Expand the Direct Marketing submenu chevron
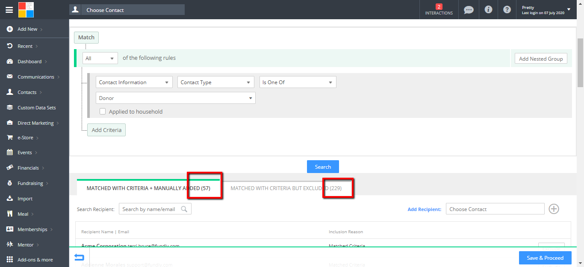Screen dimensions: 584x267 (x=58, y=123)
